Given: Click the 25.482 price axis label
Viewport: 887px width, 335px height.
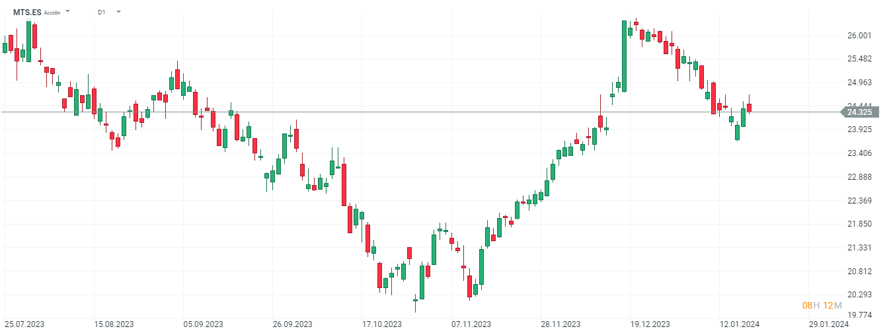Looking at the screenshot, I should [859, 59].
